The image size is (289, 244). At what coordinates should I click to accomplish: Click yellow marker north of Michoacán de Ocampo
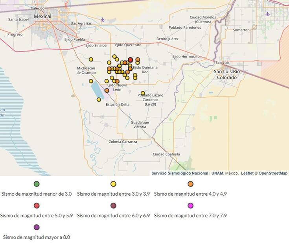pos(91,59)
